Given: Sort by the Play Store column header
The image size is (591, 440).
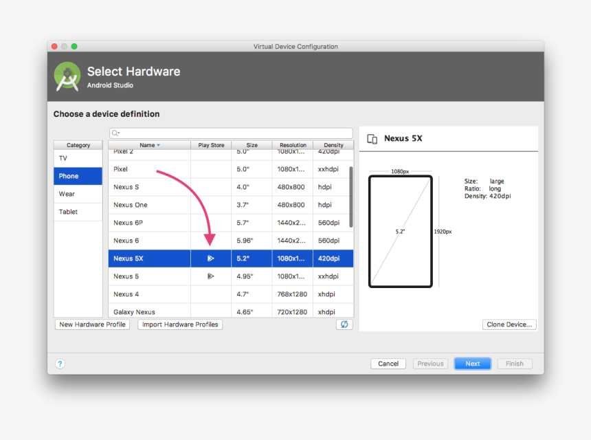Looking at the screenshot, I should click(x=211, y=145).
